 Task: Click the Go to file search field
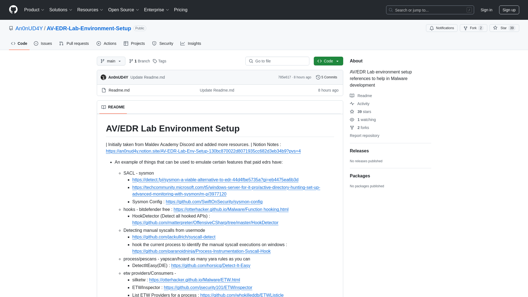coord(277,61)
